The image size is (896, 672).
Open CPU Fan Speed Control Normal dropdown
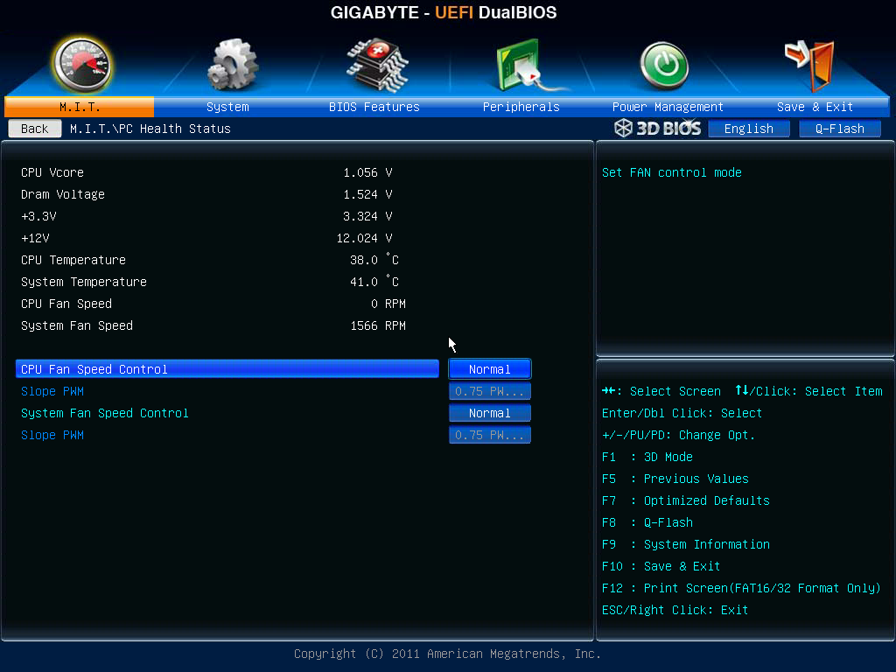(x=490, y=369)
